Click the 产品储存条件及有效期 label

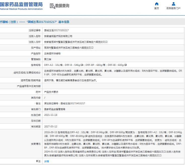click(x=29, y=86)
